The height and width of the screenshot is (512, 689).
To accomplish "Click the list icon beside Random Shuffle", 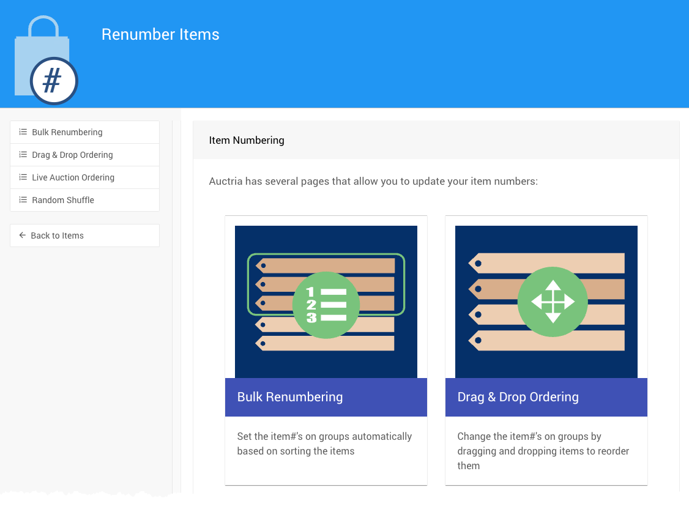I will (x=23, y=200).
